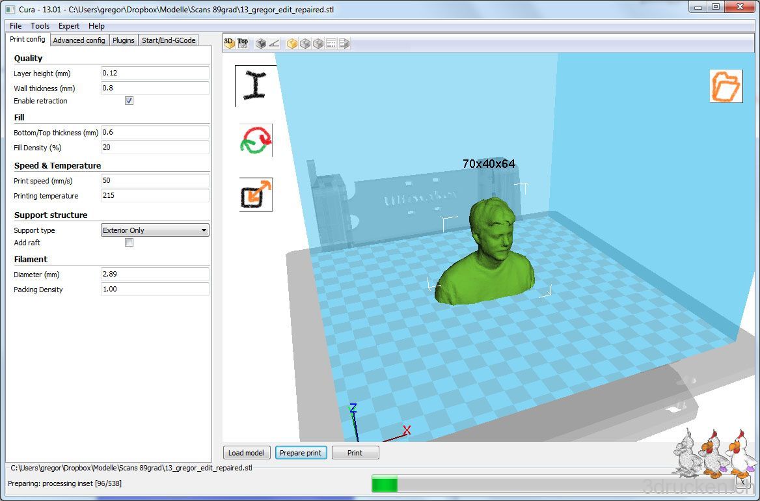Click the Load model button
The height and width of the screenshot is (501, 760).
pyautogui.click(x=246, y=453)
